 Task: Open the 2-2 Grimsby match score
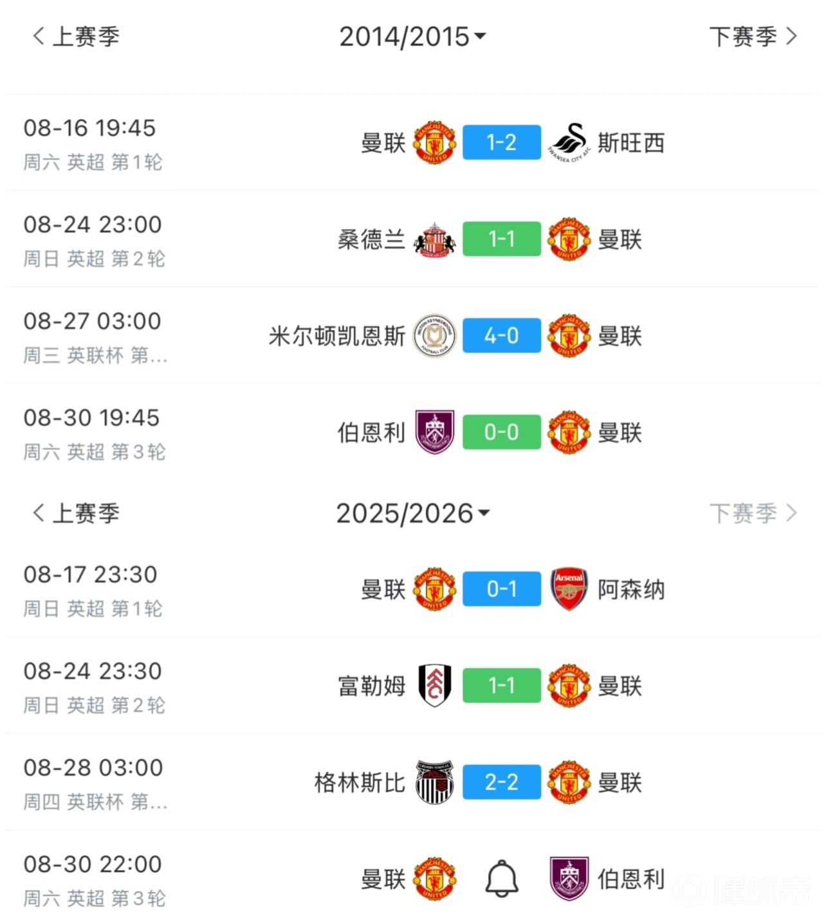(502, 782)
